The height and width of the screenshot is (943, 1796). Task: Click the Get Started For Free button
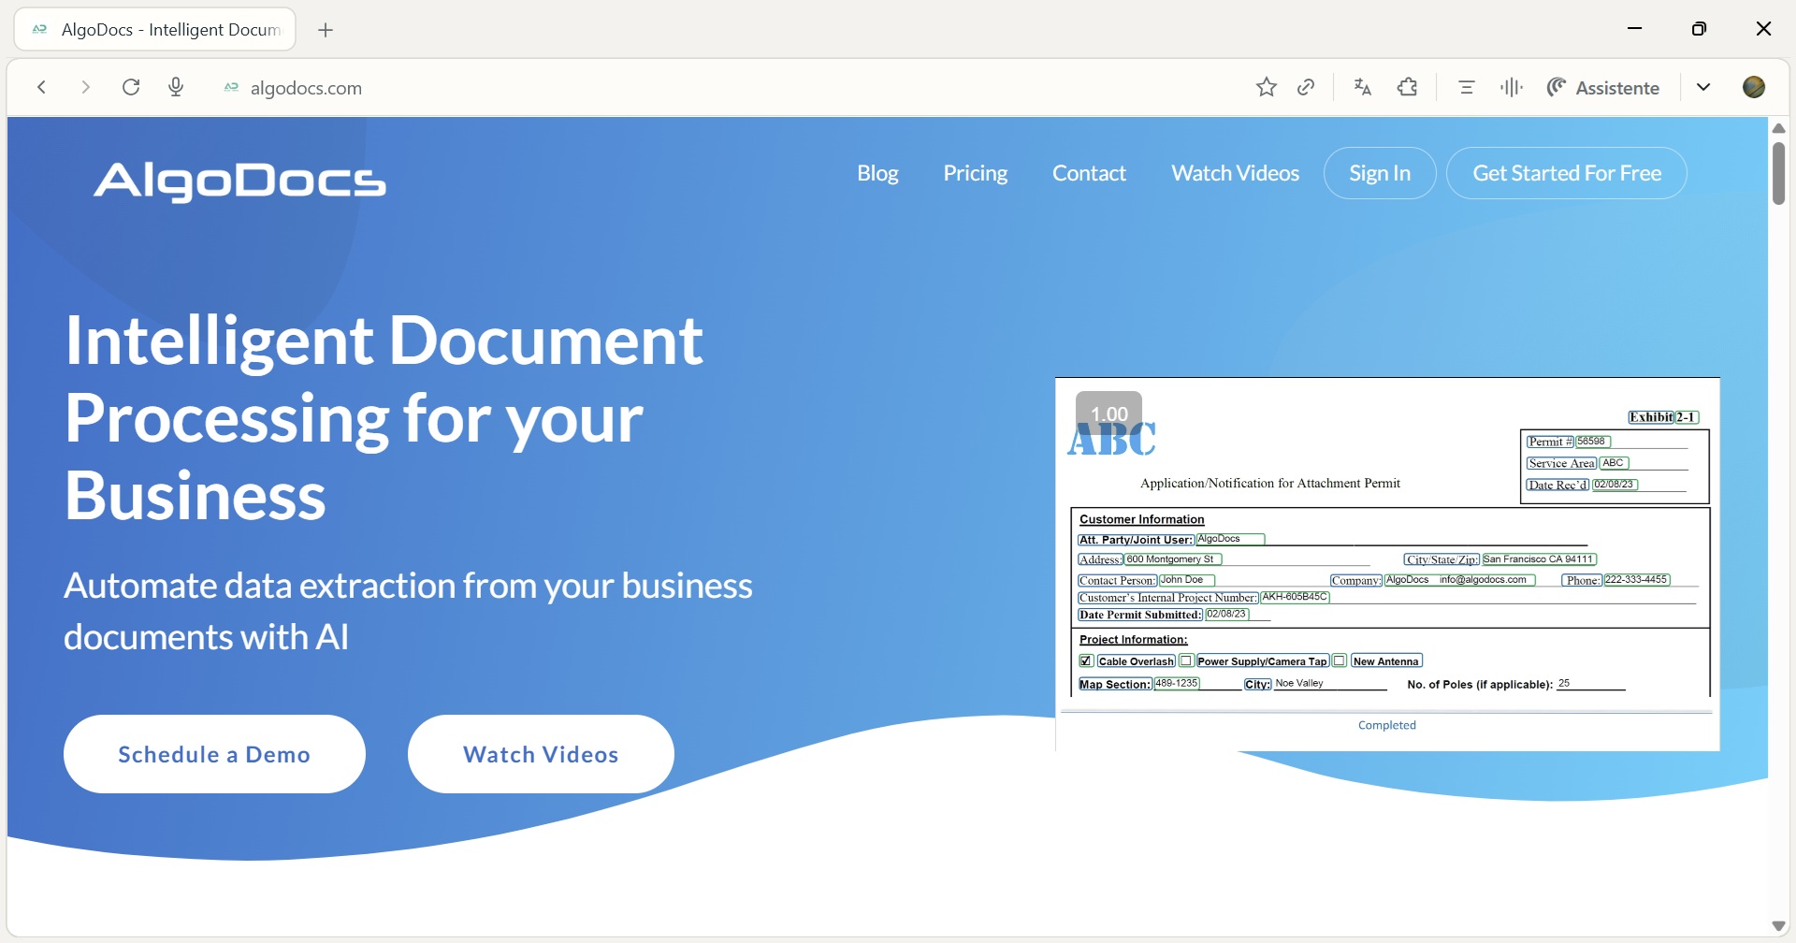point(1567,173)
